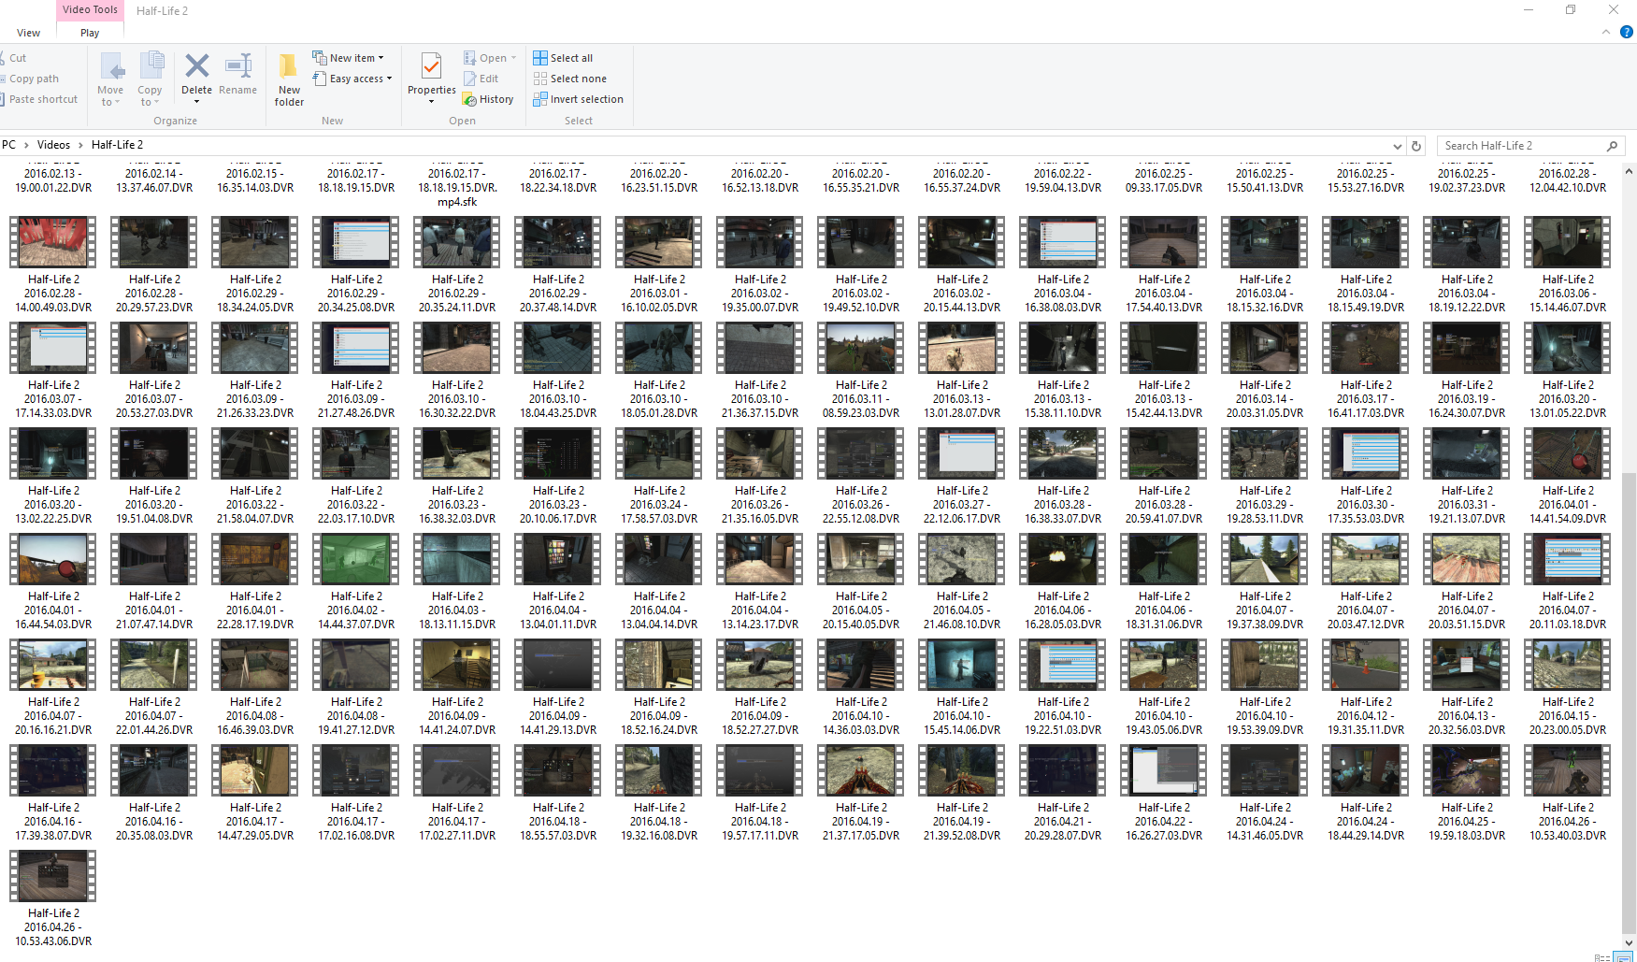Image resolution: width=1637 pixels, height=962 pixels.
Task: Click the Half-Life 2 breadcrumb
Action: point(117,145)
